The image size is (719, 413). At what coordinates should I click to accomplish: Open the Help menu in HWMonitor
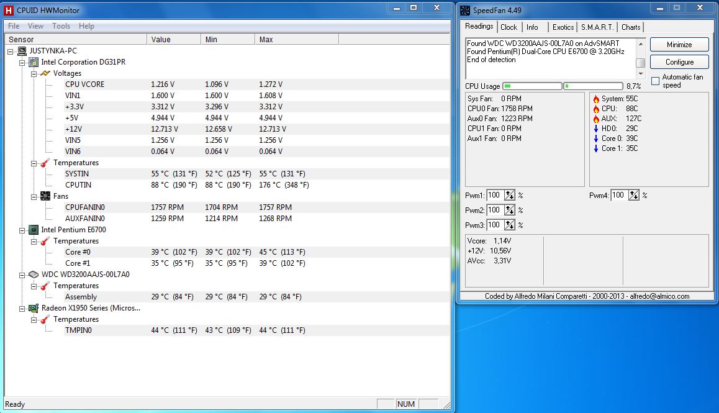pos(86,26)
